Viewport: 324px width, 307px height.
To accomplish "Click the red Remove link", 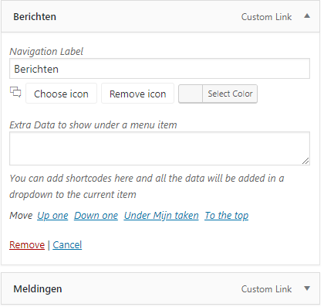I will [27, 245].
